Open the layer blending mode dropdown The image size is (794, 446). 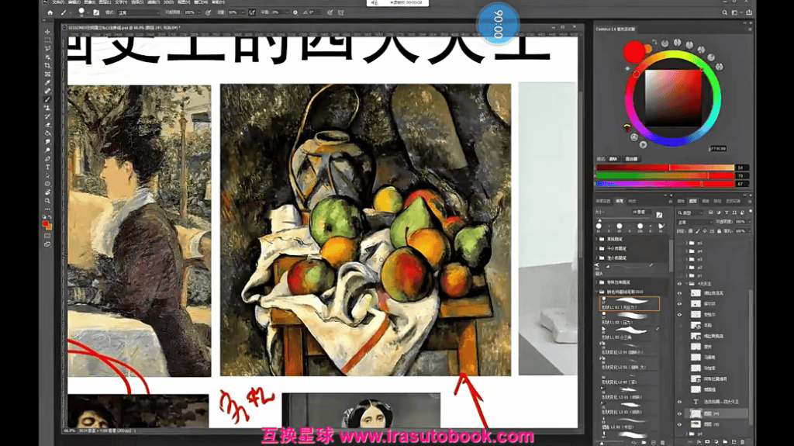[x=696, y=221]
